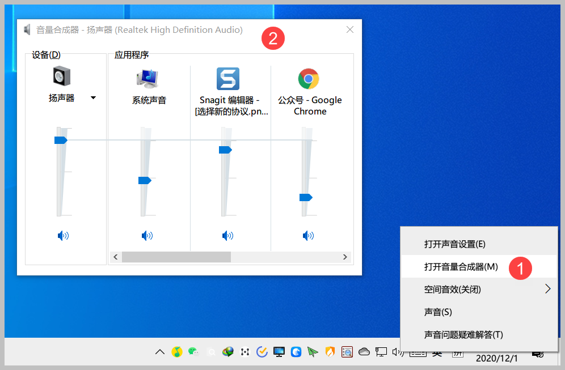Expand the 空间音效(关闭) submenu
The image size is (565, 370).
click(479, 289)
